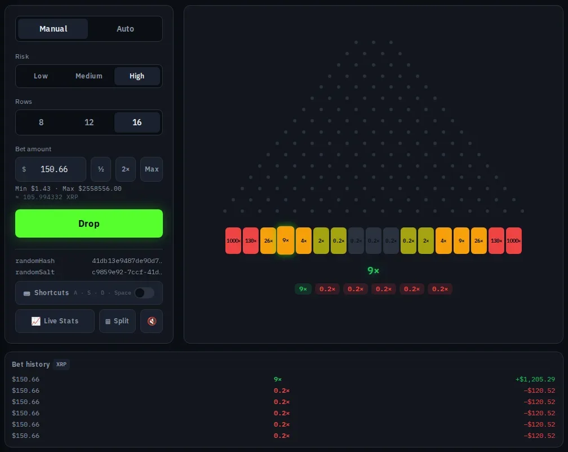Click the XRP badge beside Bet history
This screenshot has height=452, width=568.
[61, 364]
